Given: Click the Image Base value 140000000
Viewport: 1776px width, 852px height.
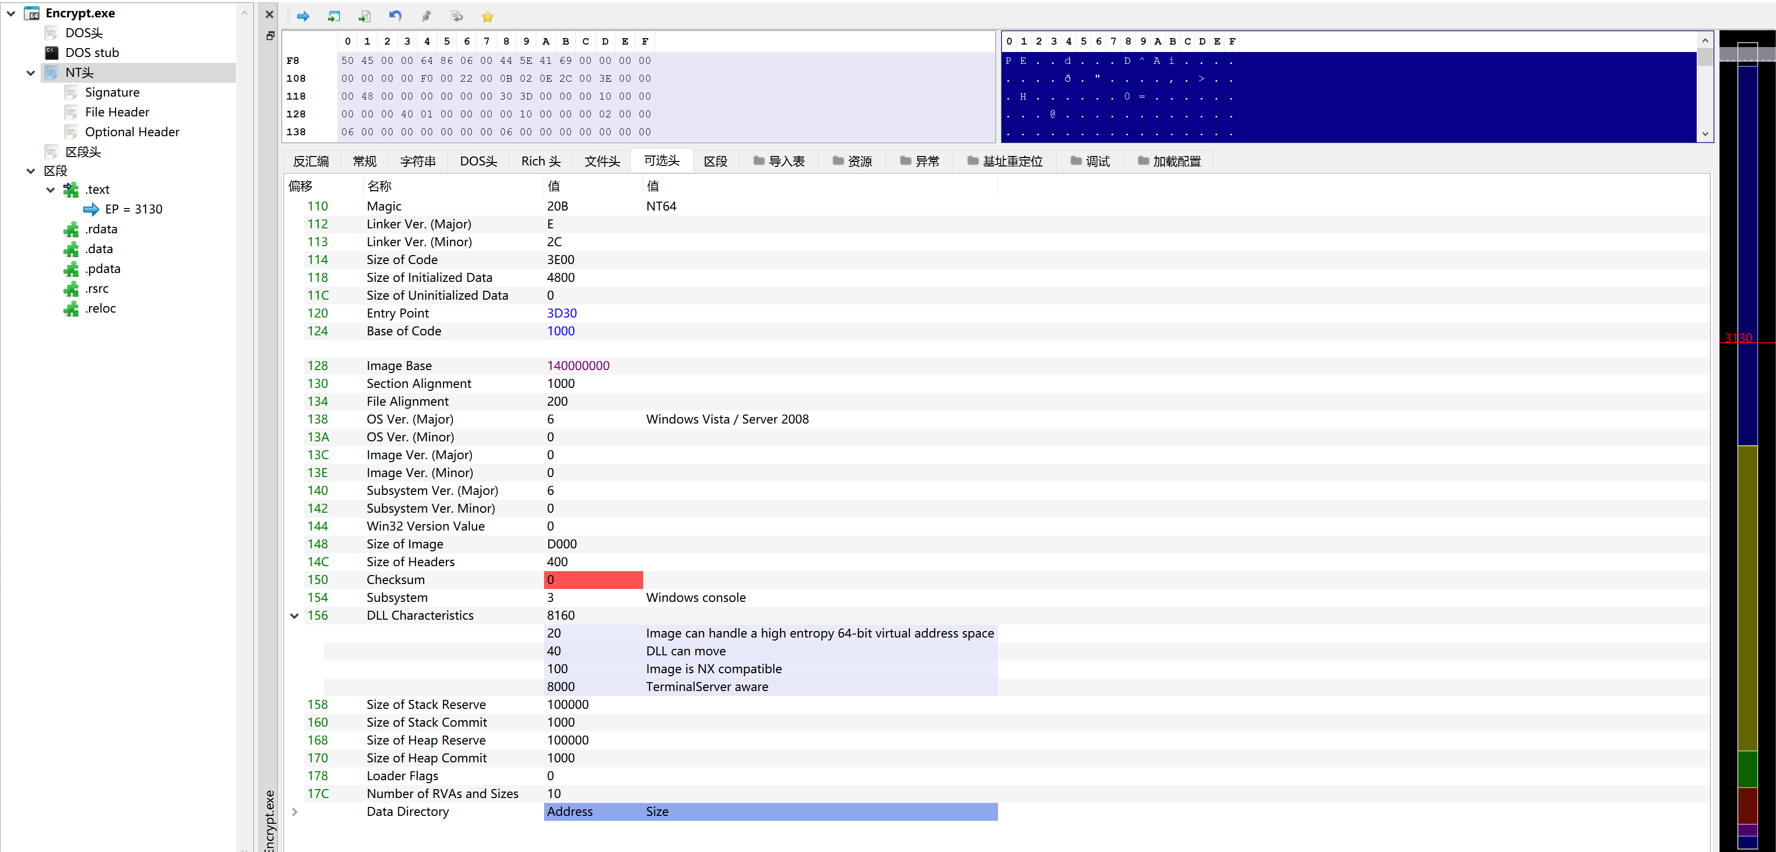Looking at the screenshot, I should (x=578, y=366).
